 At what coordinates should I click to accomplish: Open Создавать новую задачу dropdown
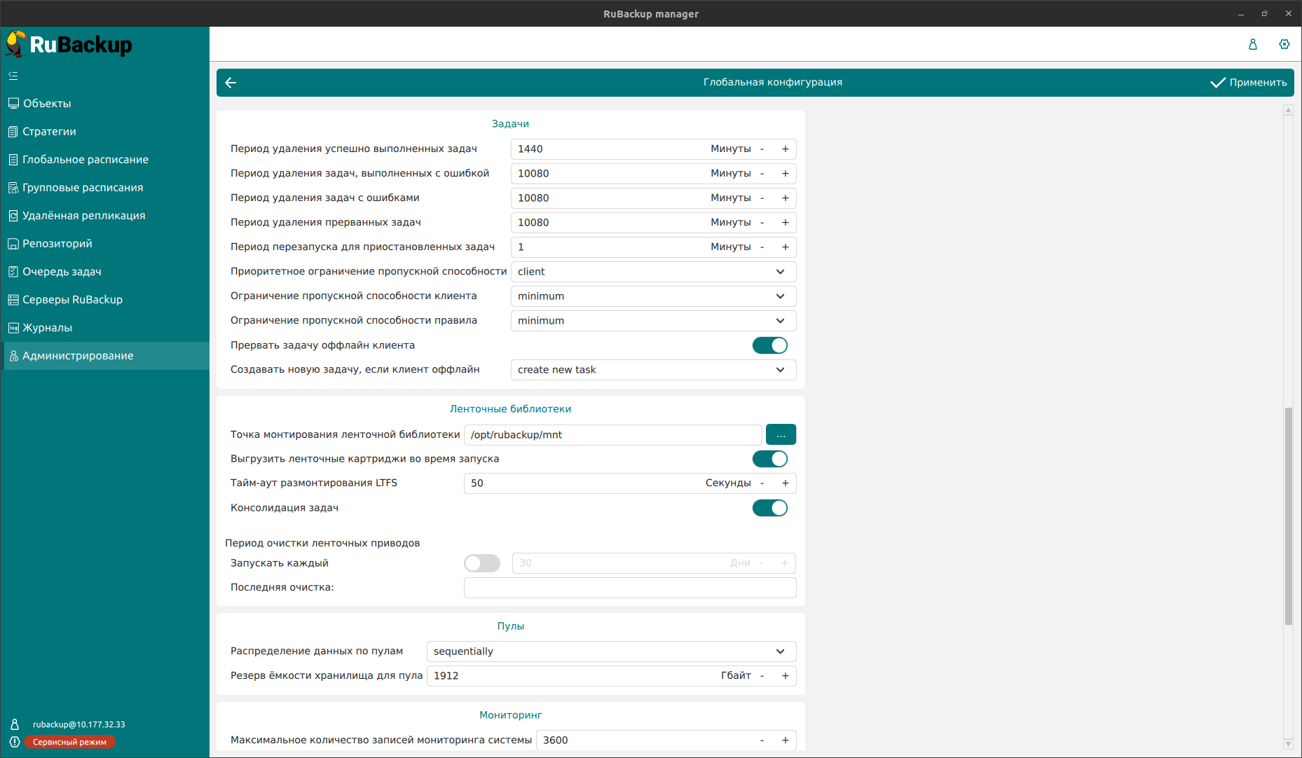click(653, 370)
